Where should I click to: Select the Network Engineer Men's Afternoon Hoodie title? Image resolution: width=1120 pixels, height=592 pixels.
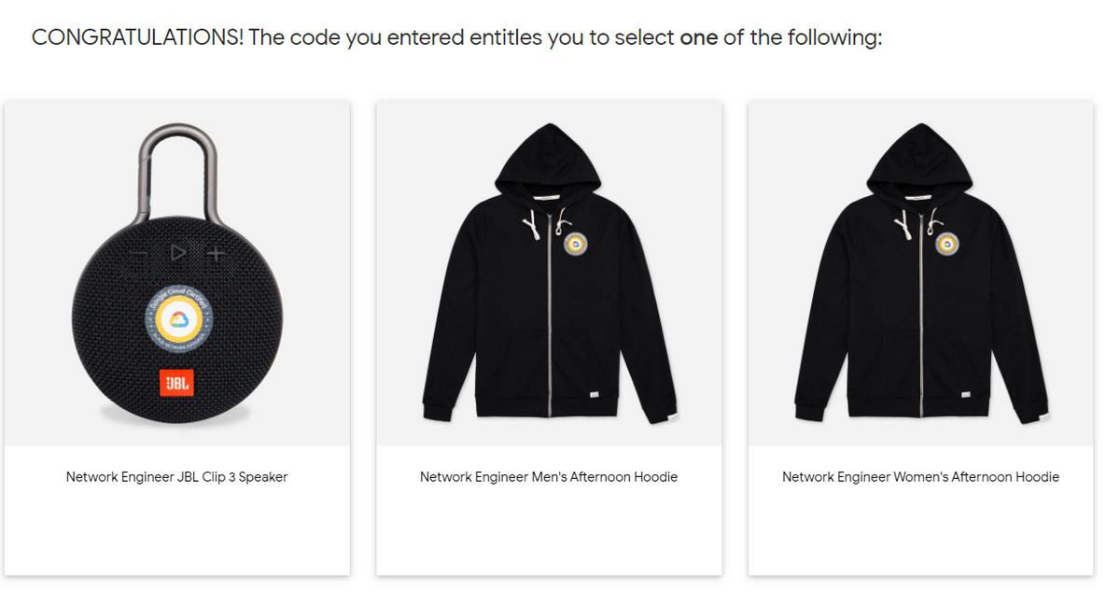coord(549,477)
